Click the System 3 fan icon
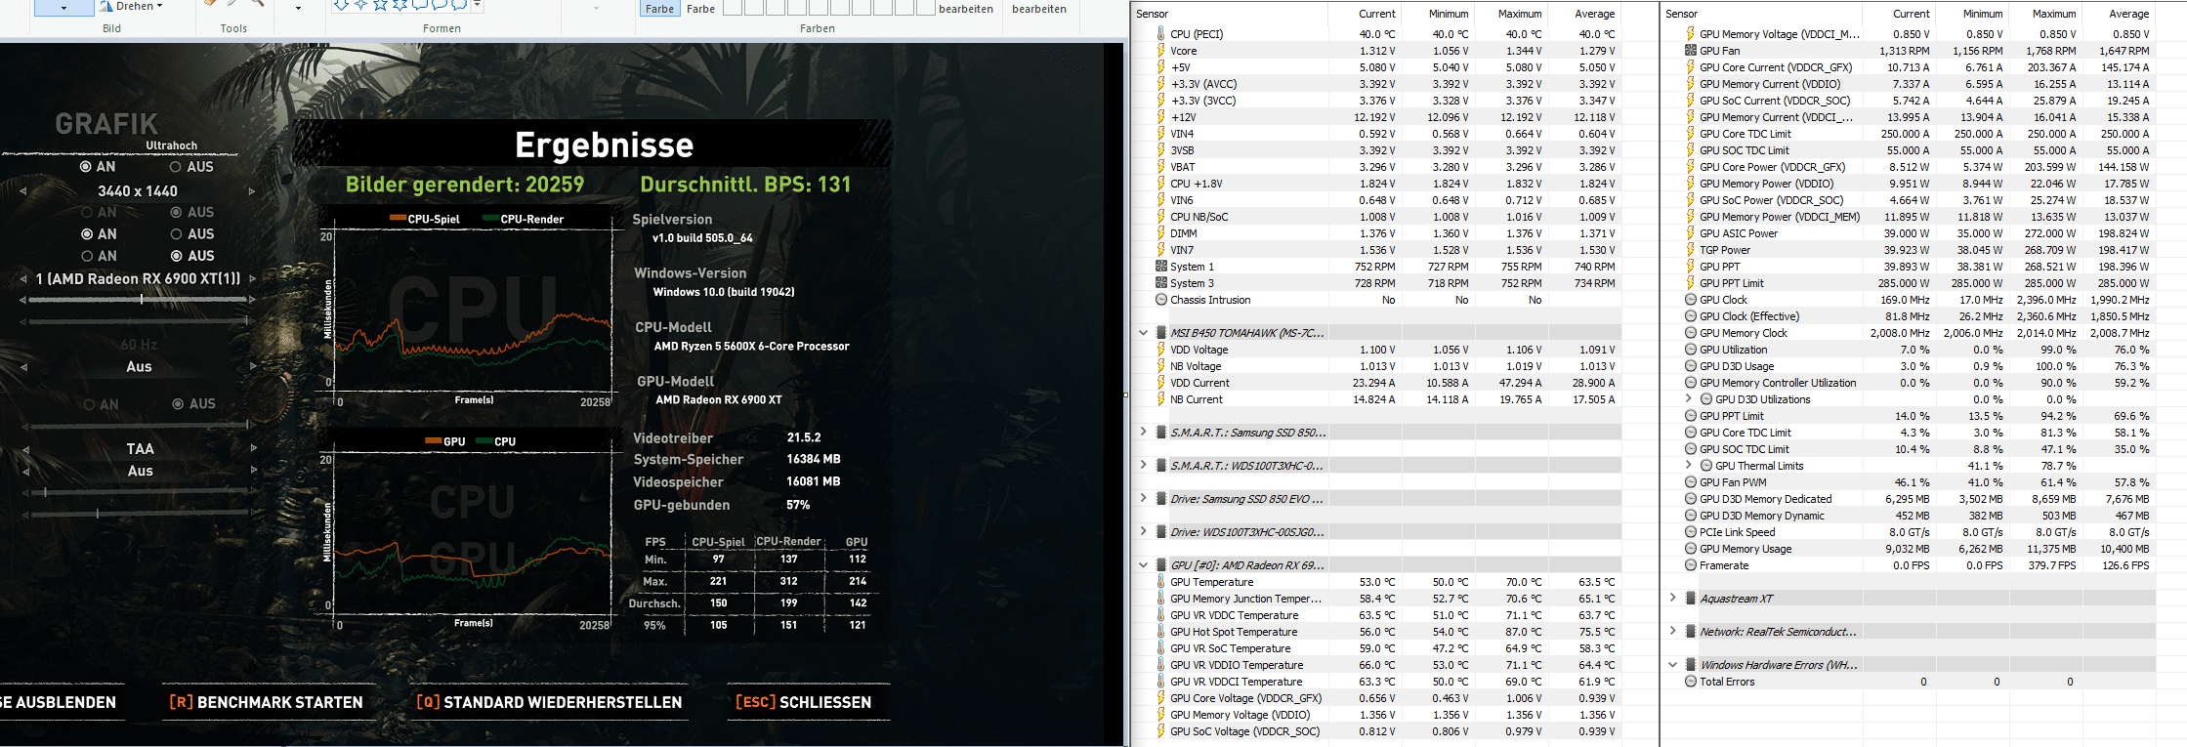The width and height of the screenshot is (2187, 747). tap(1160, 283)
